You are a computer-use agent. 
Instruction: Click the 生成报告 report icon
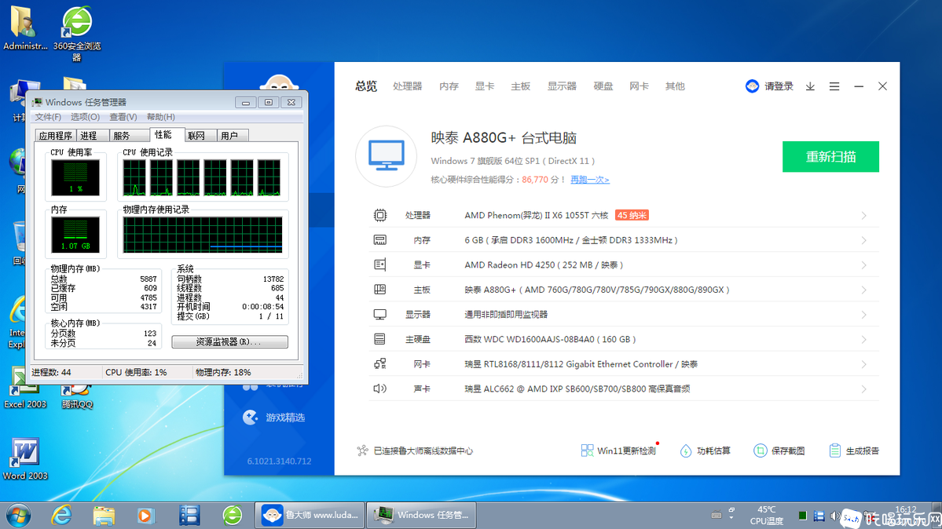point(834,451)
